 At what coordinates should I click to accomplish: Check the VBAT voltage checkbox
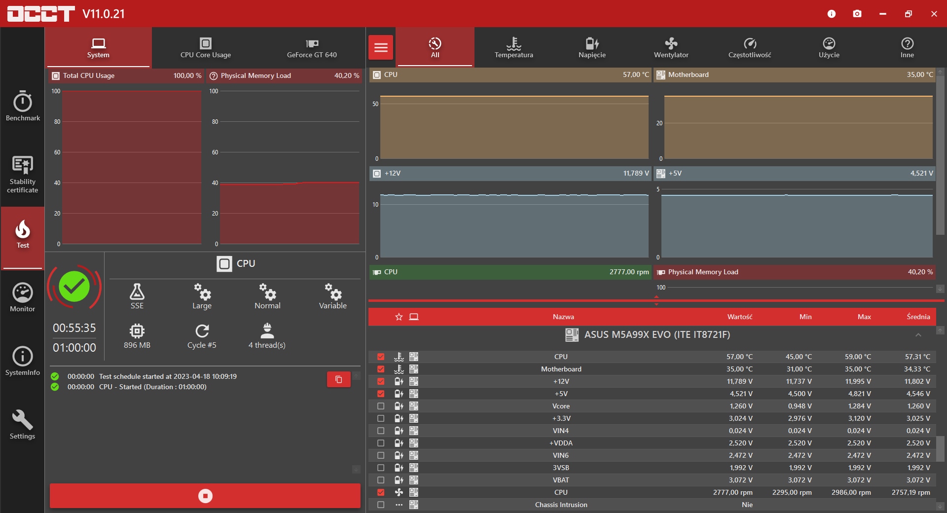381,480
